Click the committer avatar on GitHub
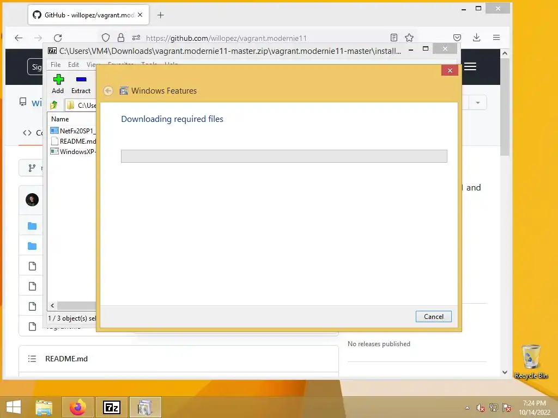The image size is (558, 418). (32, 200)
